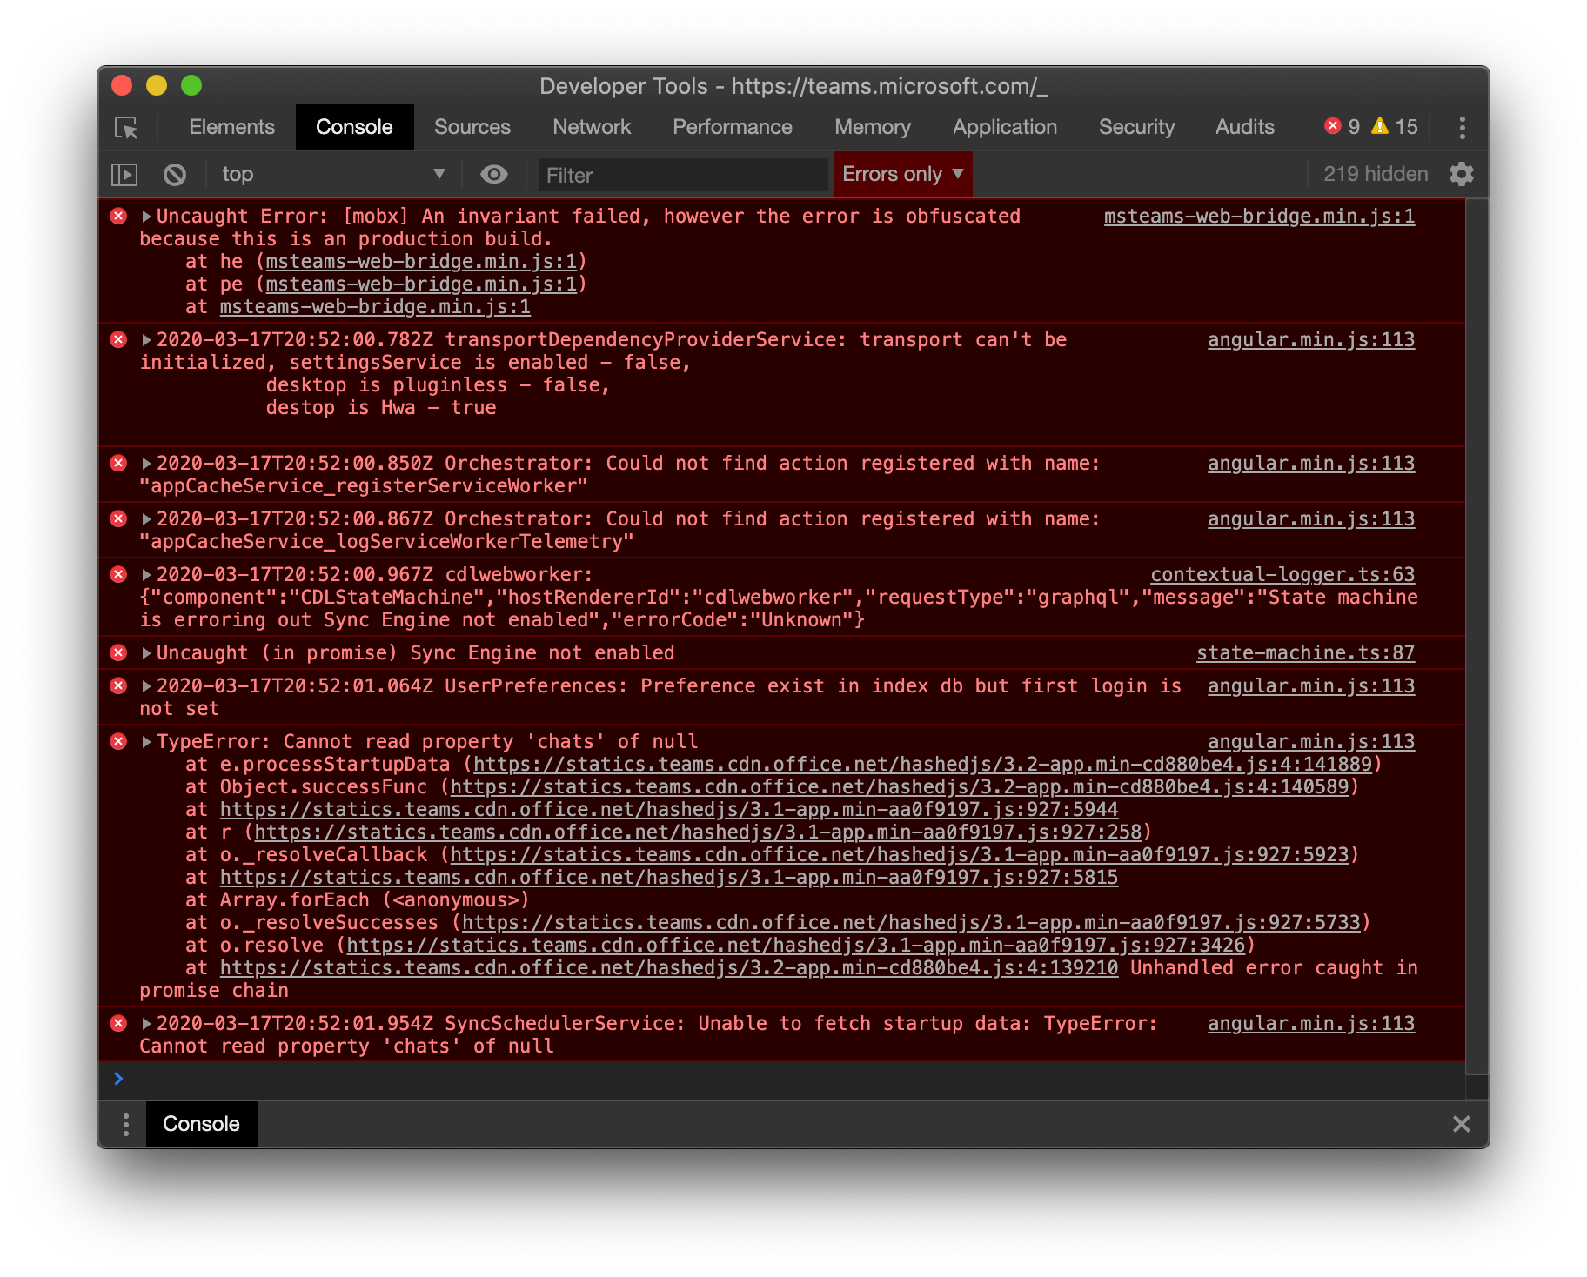The height and width of the screenshot is (1277, 1587).
Task: Open angular.min.js:113 link for TypeError chats
Action: coord(1311,742)
